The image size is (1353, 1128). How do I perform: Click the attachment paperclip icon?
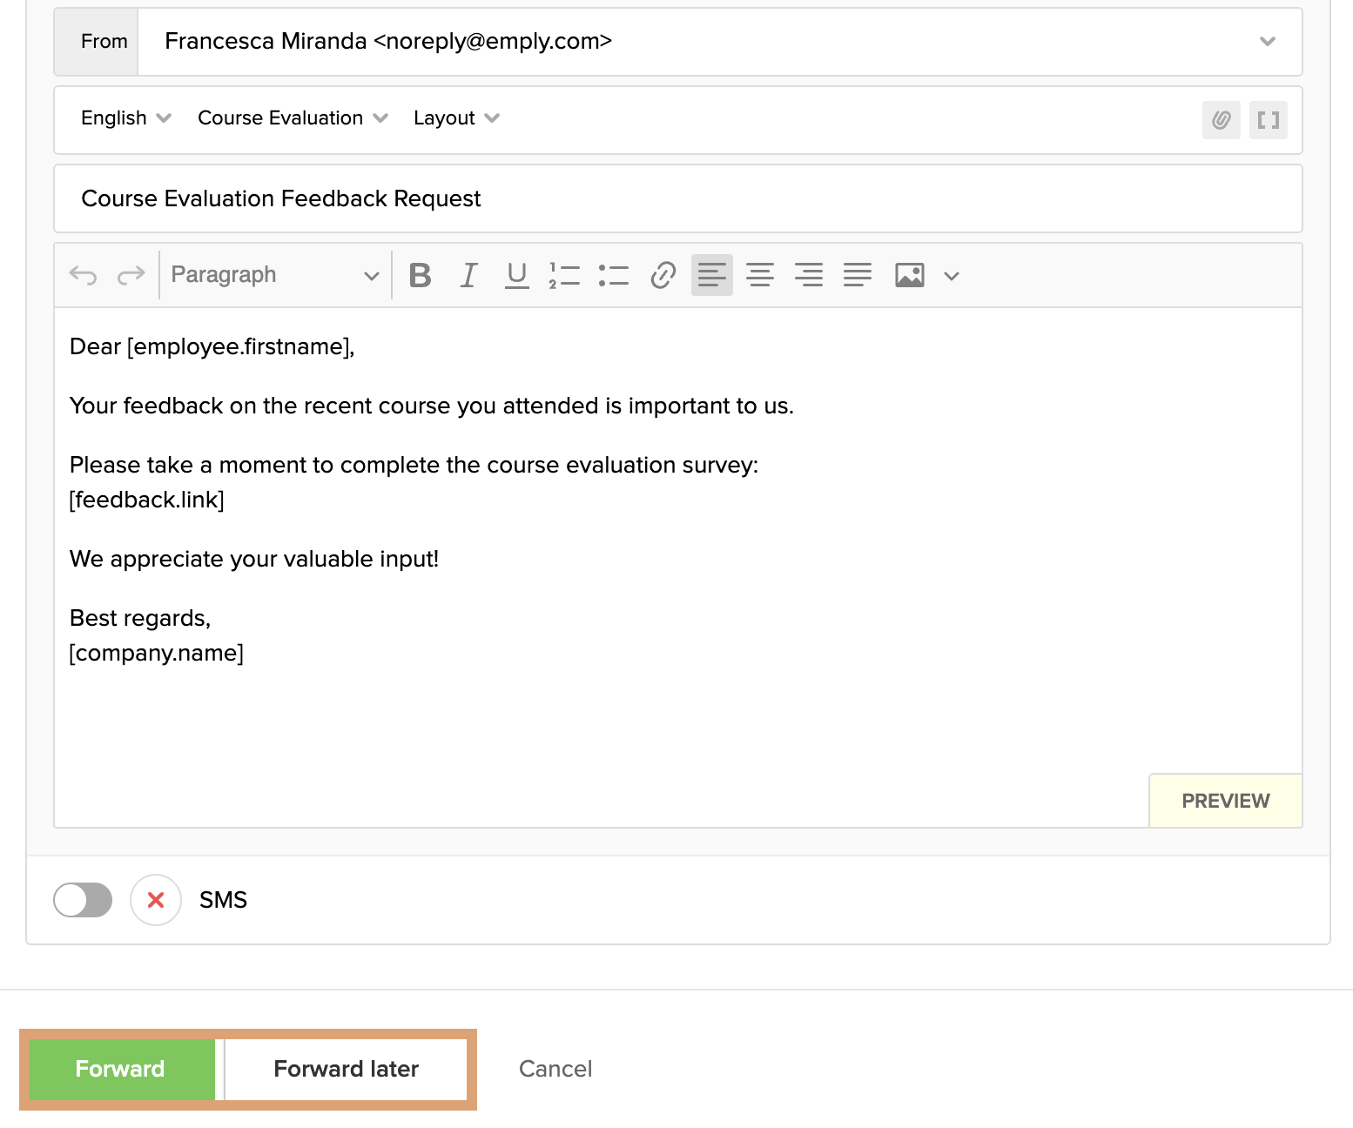pyautogui.click(x=1221, y=120)
